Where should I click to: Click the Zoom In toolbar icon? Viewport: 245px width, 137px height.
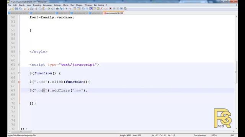(x=66, y=8)
